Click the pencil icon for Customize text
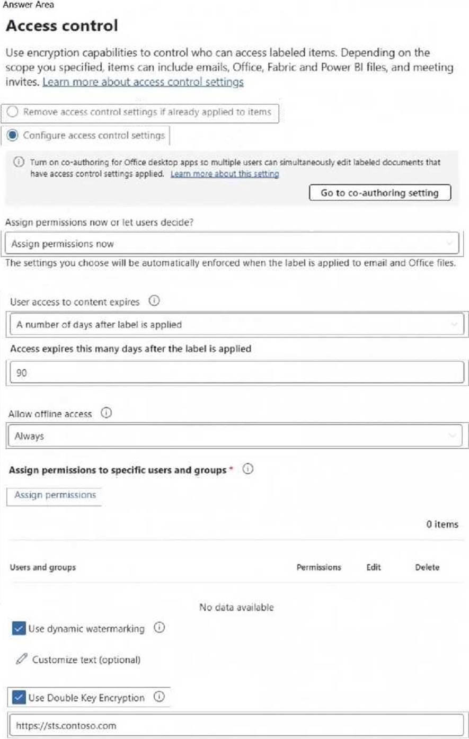 pos(22,660)
